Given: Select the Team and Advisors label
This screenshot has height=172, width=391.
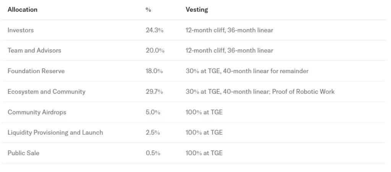Looking at the screenshot, I should pos(34,50).
